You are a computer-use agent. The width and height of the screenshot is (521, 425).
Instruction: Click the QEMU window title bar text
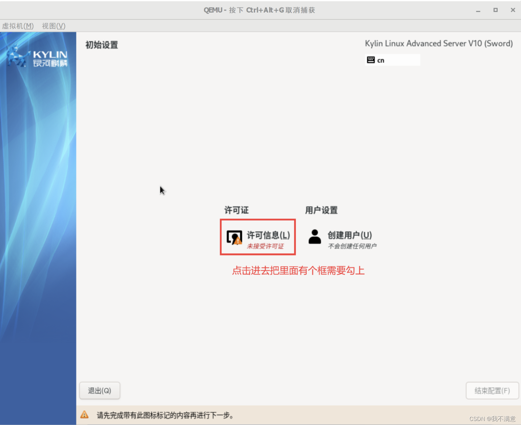coord(259,10)
